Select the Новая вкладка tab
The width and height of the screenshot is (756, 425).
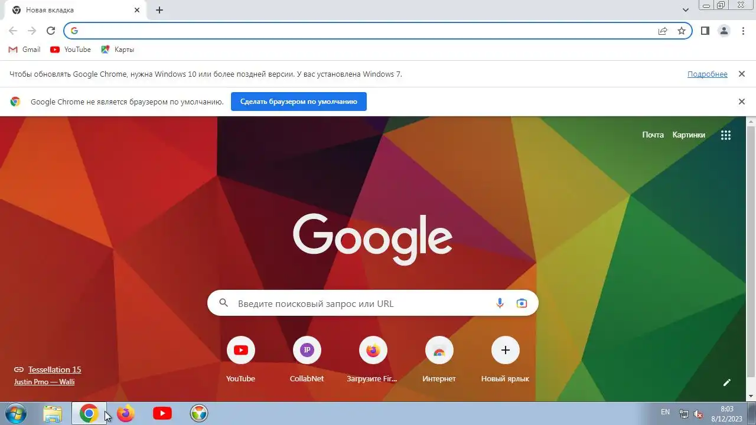(x=76, y=10)
